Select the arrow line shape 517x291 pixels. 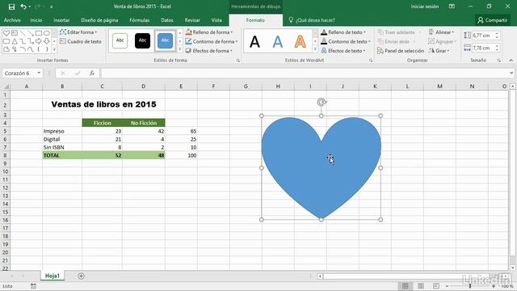pyautogui.click(x=31, y=33)
